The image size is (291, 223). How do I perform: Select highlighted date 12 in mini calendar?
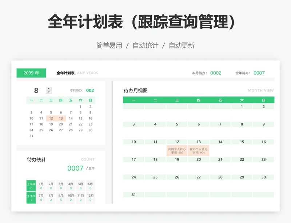click(x=51, y=118)
